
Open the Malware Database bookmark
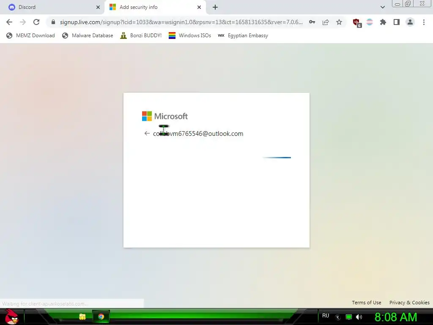pyautogui.click(x=88, y=36)
